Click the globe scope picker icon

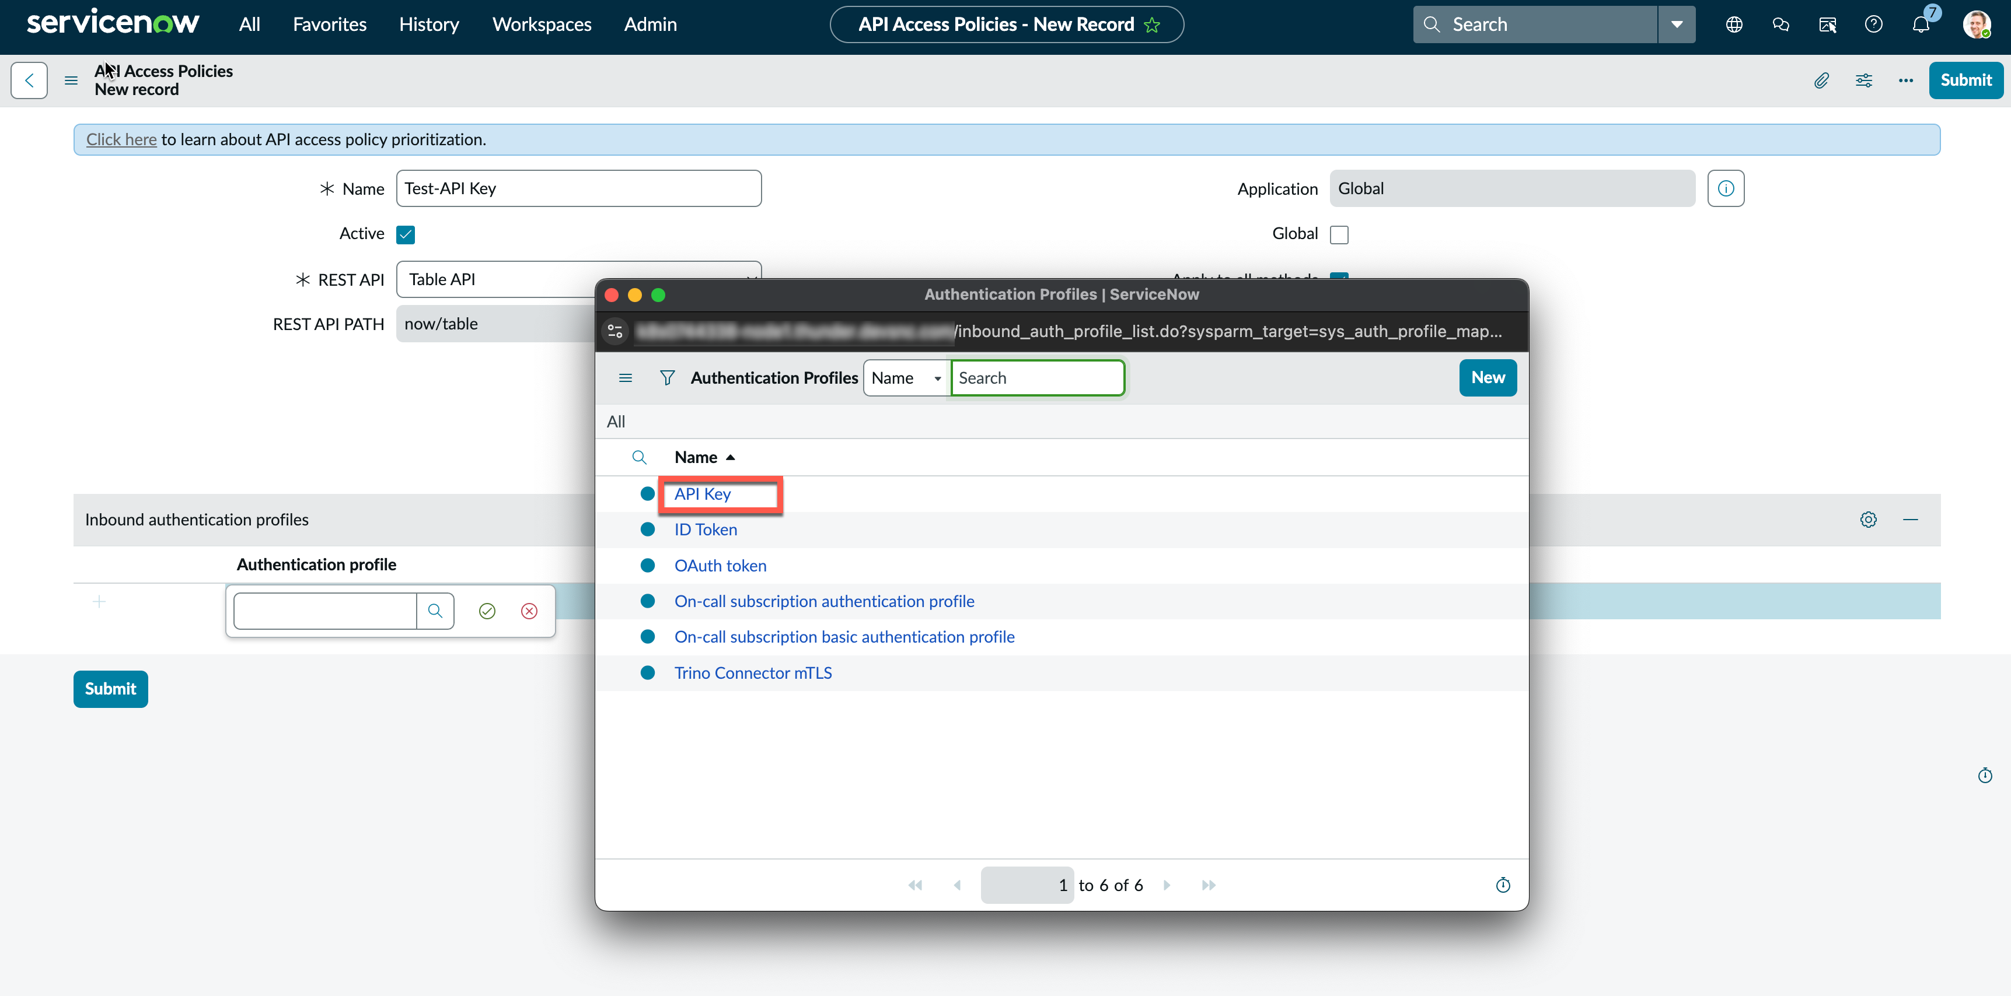pos(1734,24)
